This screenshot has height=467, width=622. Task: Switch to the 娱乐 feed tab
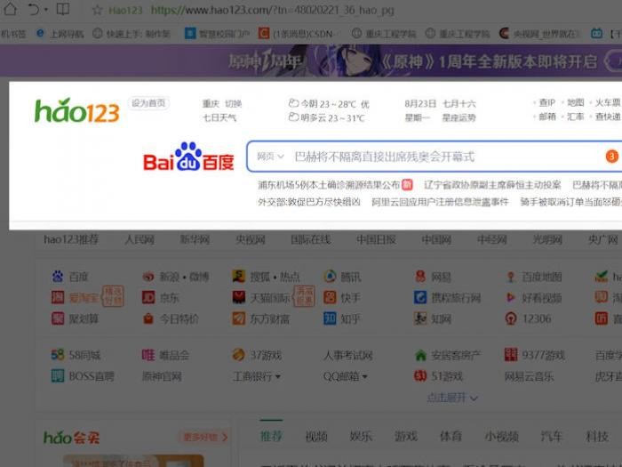361,437
